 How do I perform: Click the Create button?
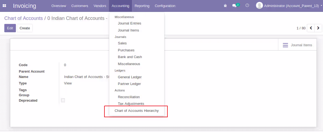(25, 28)
